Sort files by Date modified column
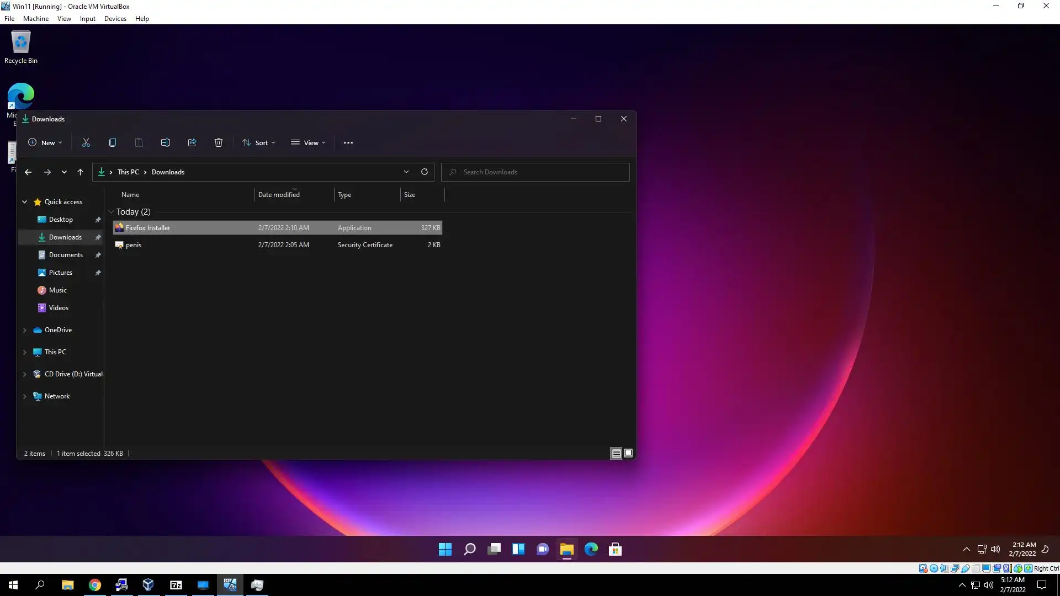 tap(279, 195)
